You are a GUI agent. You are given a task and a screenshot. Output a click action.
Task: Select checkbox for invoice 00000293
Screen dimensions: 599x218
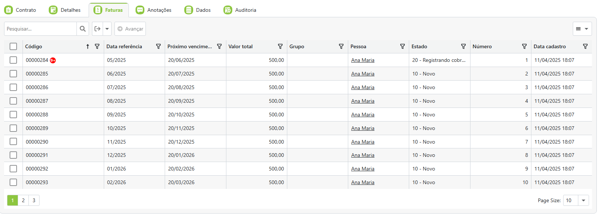click(13, 182)
